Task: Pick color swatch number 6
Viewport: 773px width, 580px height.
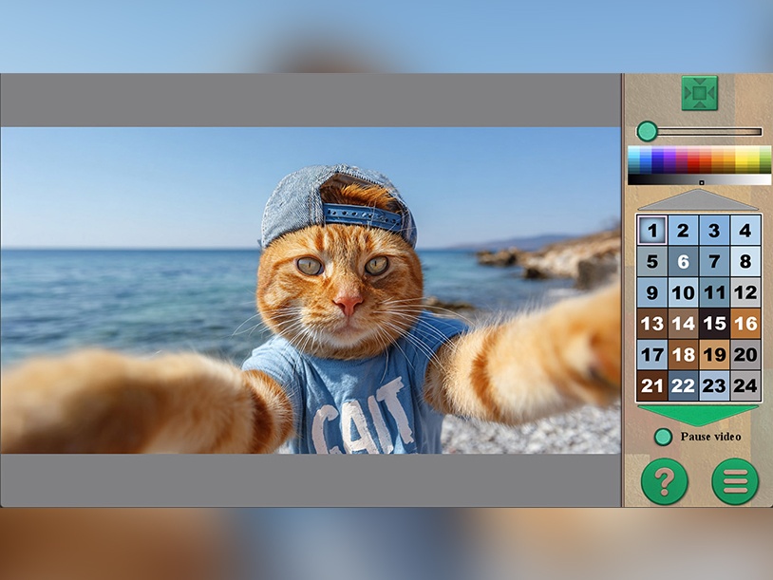Action: point(683,261)
